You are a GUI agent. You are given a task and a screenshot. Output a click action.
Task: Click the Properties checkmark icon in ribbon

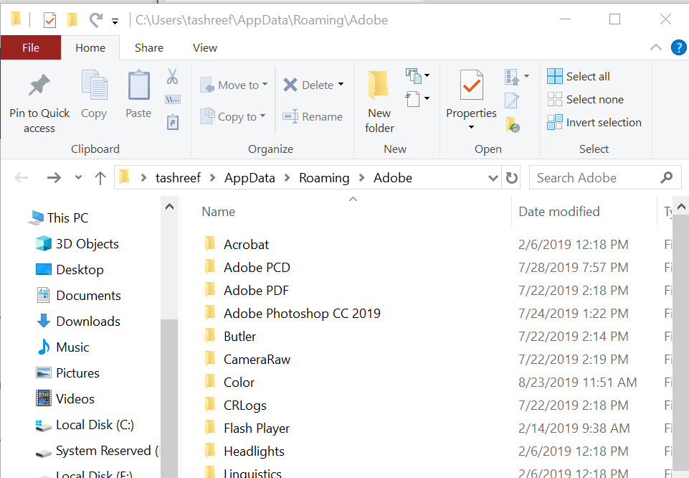click(472, 85)
